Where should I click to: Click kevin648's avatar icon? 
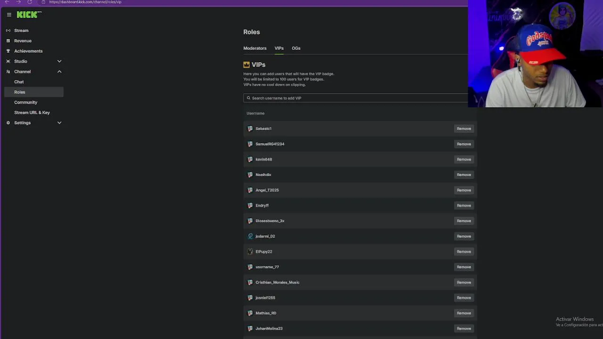pos(250,159)
